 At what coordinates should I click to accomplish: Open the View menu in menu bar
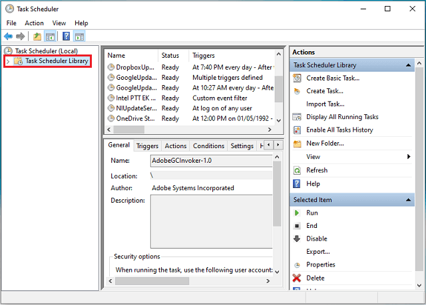(x=59, y=23)
